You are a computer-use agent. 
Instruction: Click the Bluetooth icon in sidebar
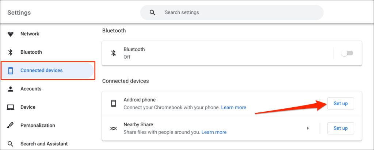point(11,52)
